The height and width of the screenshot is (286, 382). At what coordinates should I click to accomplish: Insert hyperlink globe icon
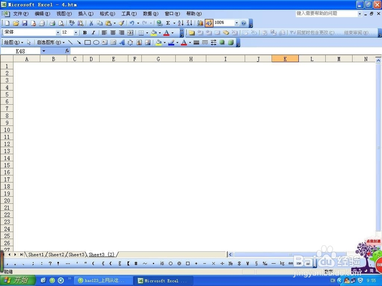tap(160, 23)
